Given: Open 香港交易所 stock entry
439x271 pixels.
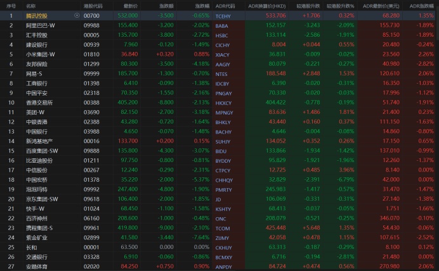Looking at the screenshot, I should click(x=38, y=102).
